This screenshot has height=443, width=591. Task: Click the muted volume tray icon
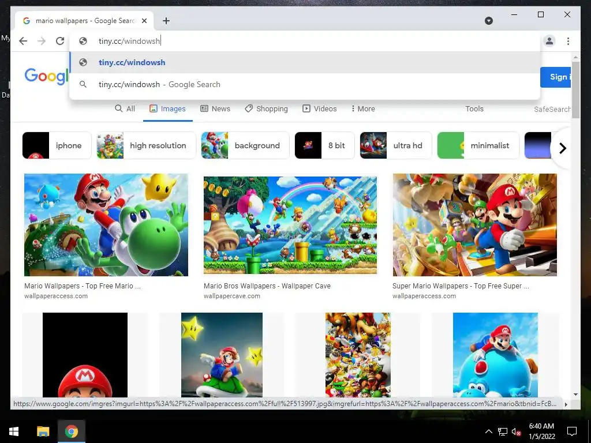click(516, 431)
